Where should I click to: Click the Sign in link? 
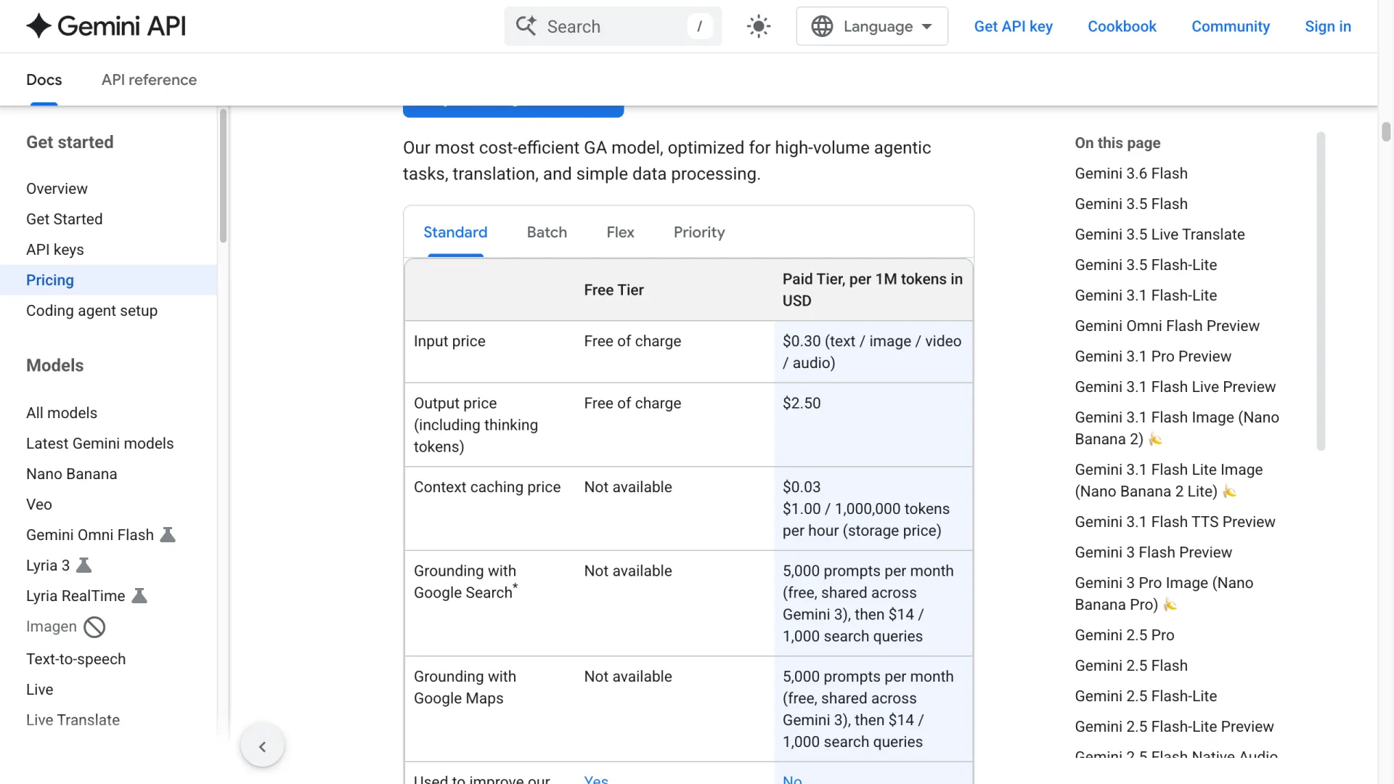pos(1328,26)
